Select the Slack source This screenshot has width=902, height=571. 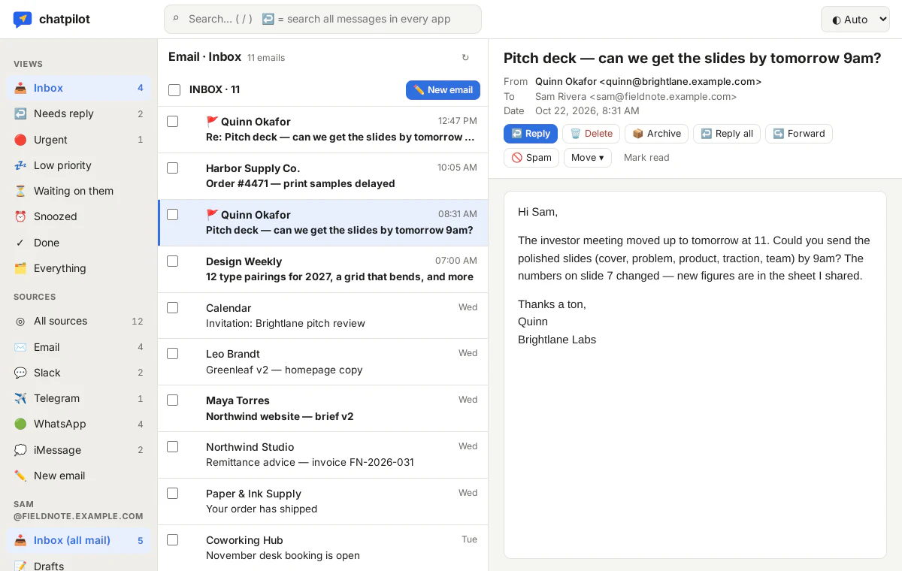(79, 373)
